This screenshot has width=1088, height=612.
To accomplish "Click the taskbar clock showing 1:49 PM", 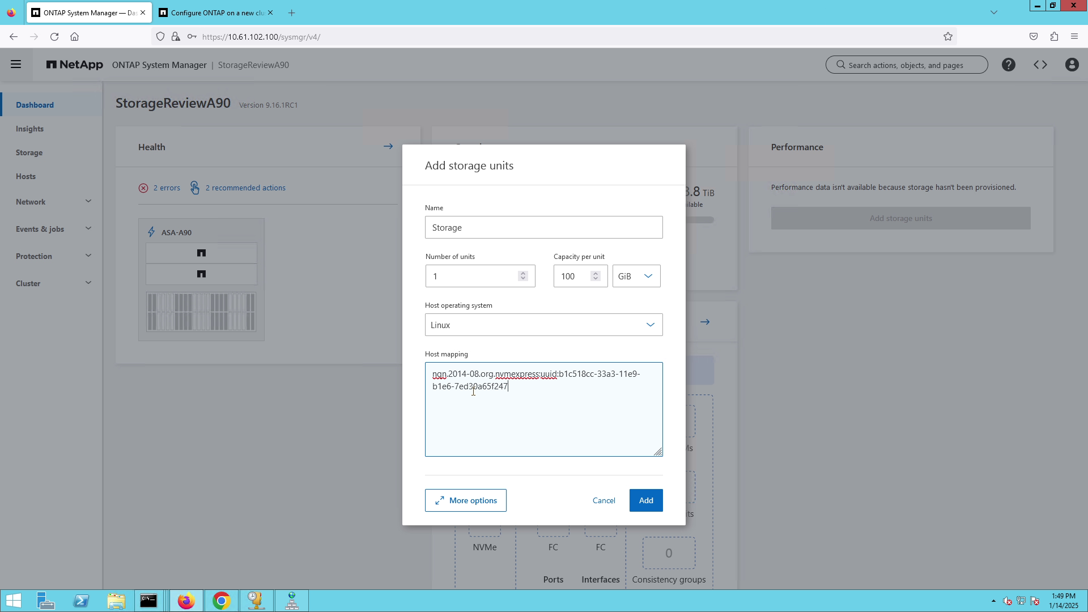I will [x=1063, y=601].
